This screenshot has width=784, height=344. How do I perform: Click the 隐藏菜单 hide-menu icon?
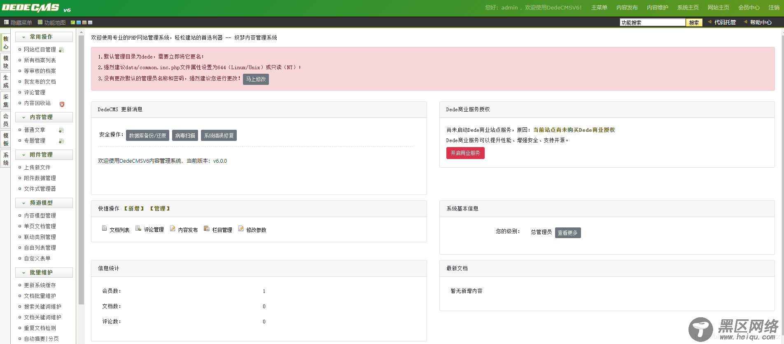[x=6, y=22]
